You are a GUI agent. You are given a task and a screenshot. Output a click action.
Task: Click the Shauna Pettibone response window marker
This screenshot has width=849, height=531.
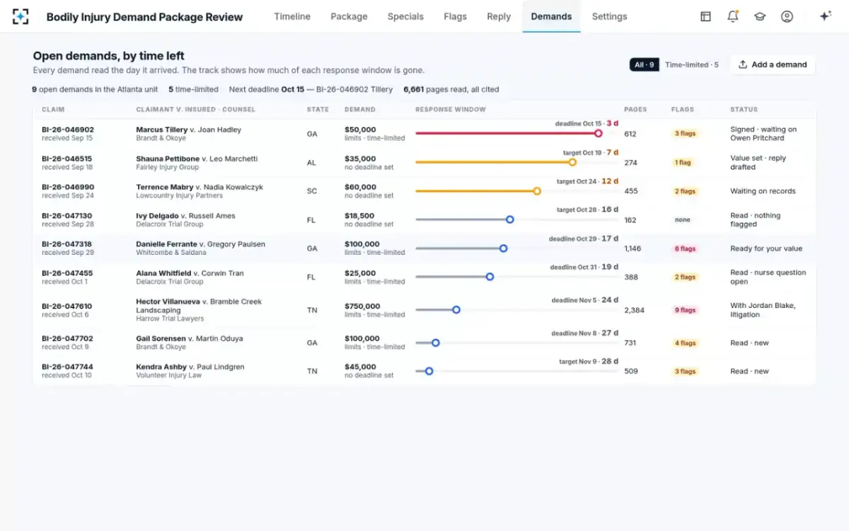pos(572,162)
